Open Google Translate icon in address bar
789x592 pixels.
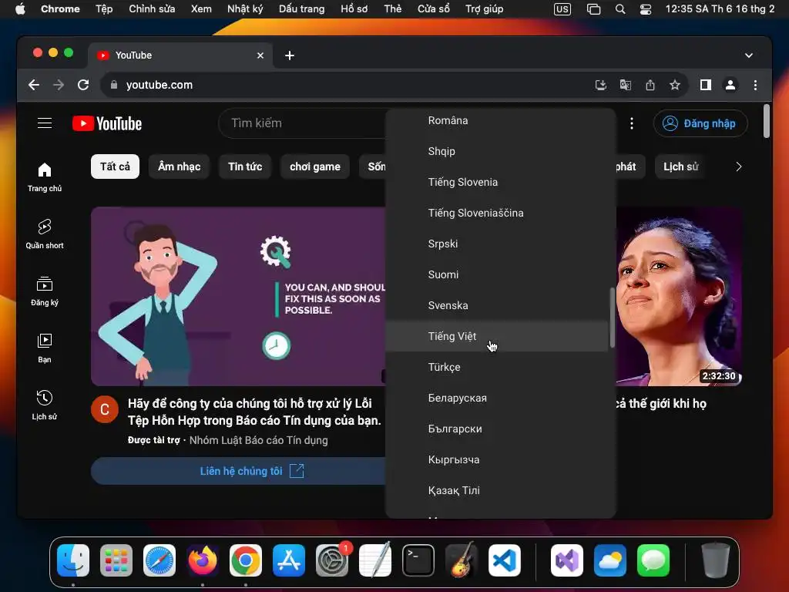pos(625,85)
